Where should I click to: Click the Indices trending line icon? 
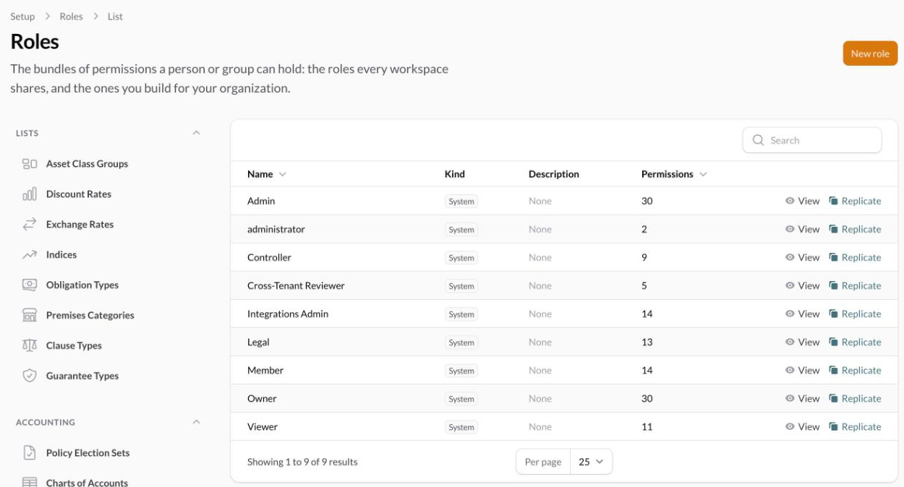pyautogui.click(x=30, y=255)
